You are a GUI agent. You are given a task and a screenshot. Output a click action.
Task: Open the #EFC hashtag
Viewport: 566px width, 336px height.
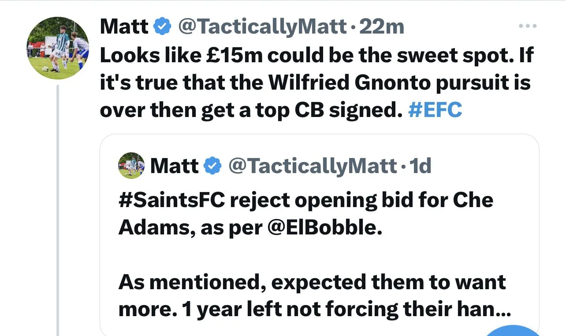[435, 110]
